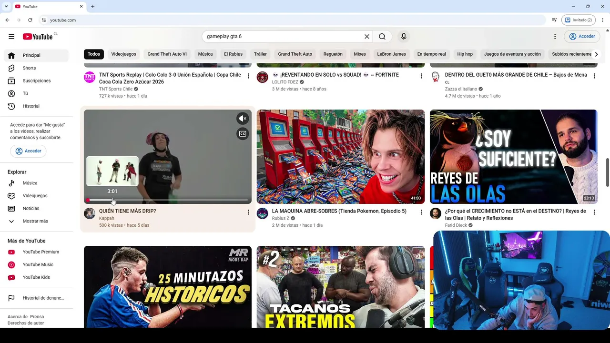
Task: Click the YouTube logo
Action: pyautogui.click(x=38, y=37)
